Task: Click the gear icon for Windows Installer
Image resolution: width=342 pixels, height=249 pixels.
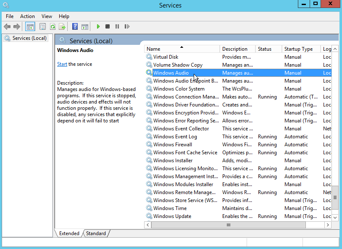Action: pyautogui.click(x=149, y=161)
